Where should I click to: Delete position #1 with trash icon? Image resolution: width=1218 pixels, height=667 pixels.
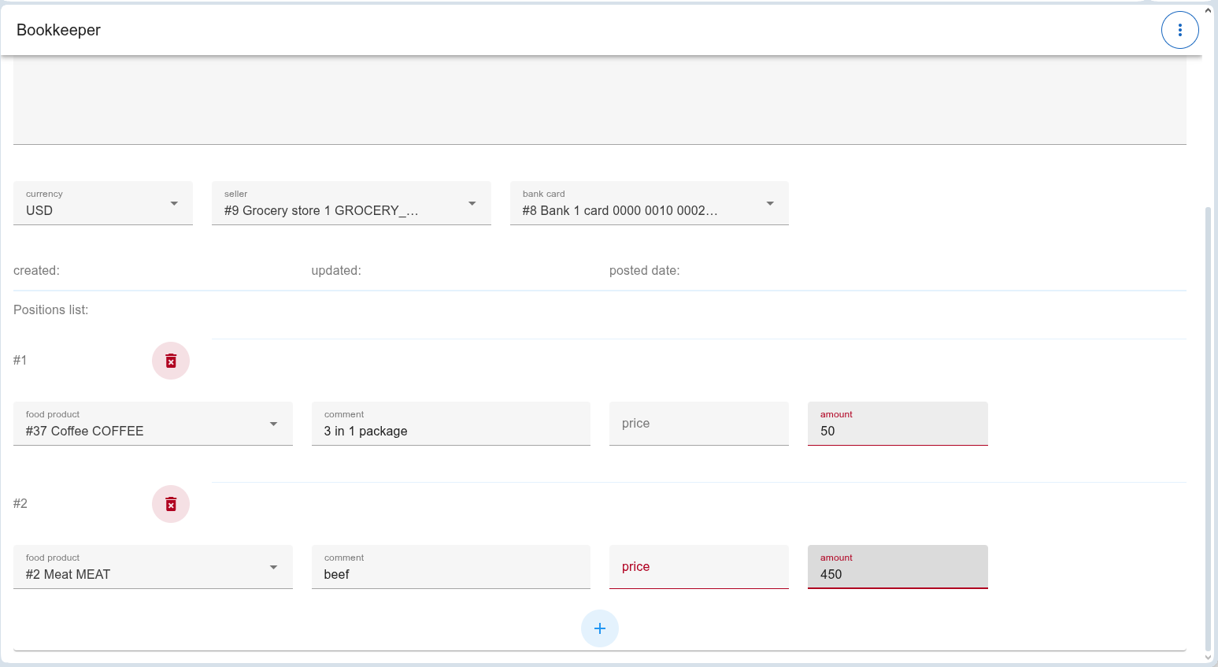pyautogui.click(x=171, y=361)
